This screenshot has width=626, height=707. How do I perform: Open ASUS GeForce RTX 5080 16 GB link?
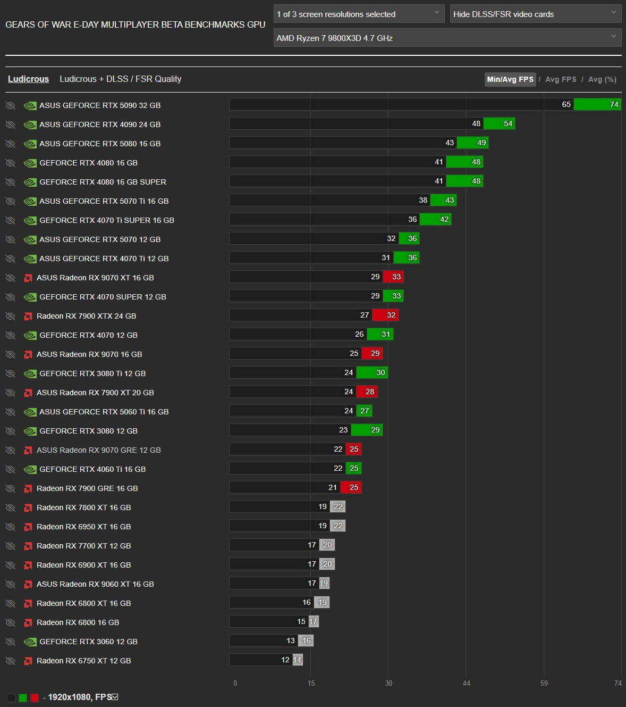click(100, 144)
